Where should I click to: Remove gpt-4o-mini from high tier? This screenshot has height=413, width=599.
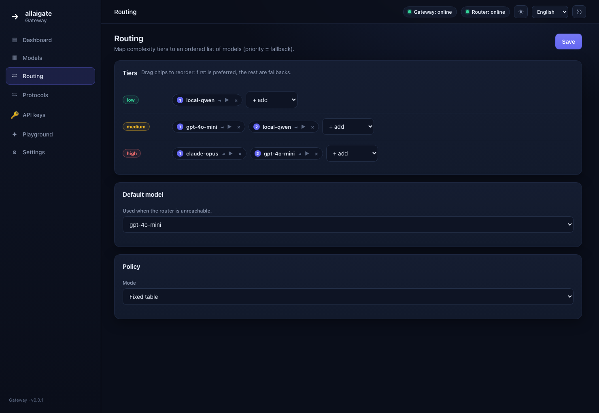[x=316, y=154]
